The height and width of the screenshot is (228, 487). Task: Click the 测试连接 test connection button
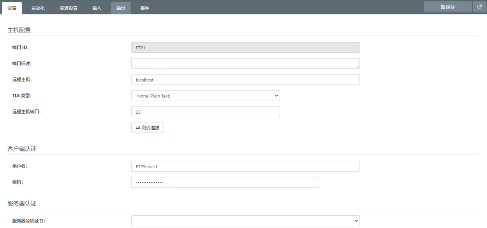[x=147, y=128]
